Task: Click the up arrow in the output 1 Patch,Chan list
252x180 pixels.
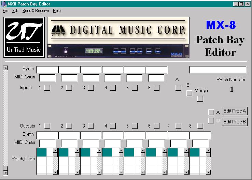Action: (x=55, y=150)
